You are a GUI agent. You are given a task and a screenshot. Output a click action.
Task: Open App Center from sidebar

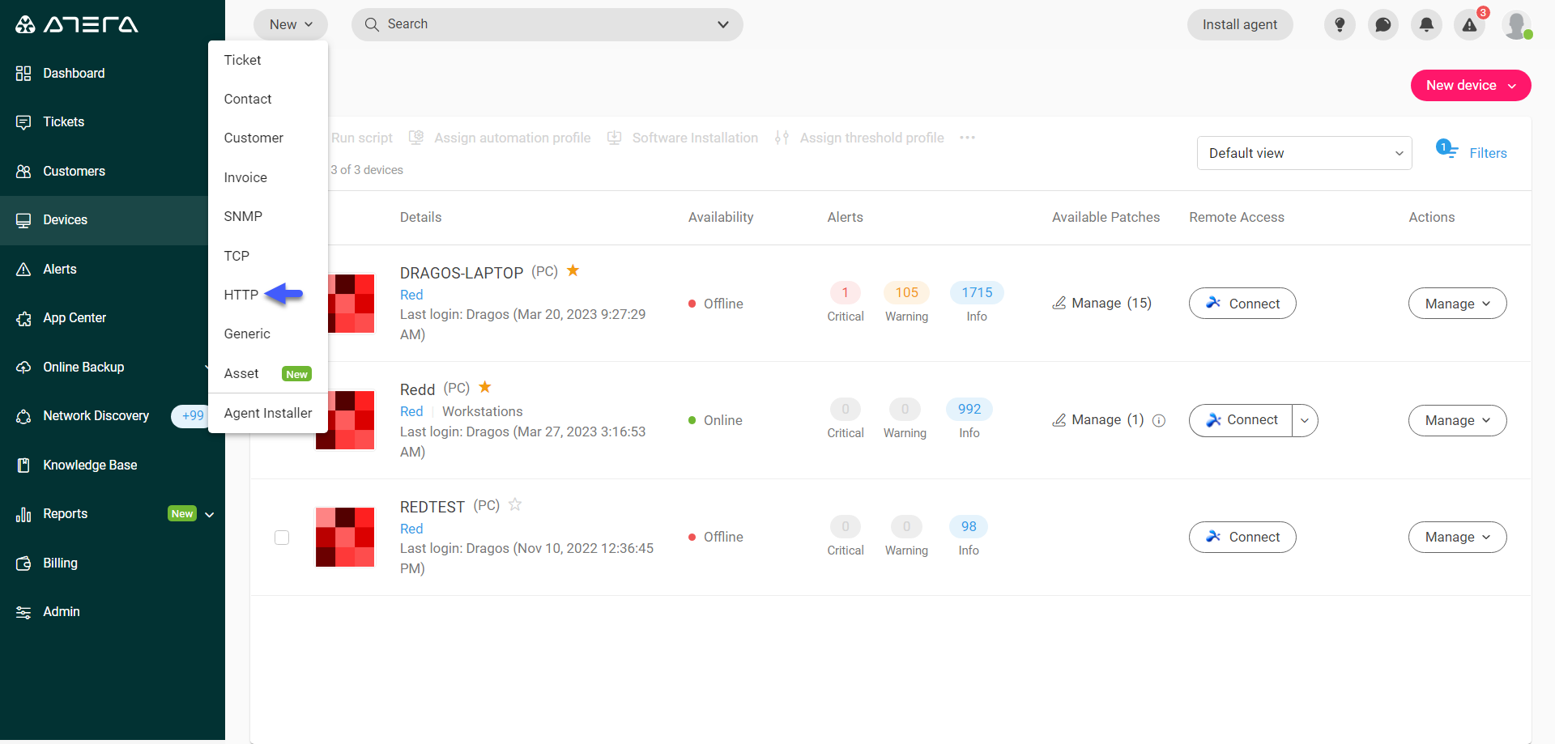click(75, 318)
